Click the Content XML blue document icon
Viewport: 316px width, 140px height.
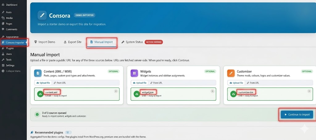[x=38, y=73]
